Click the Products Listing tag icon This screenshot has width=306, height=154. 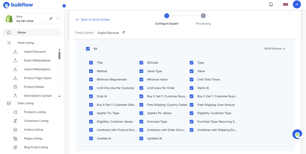(15, 112)
